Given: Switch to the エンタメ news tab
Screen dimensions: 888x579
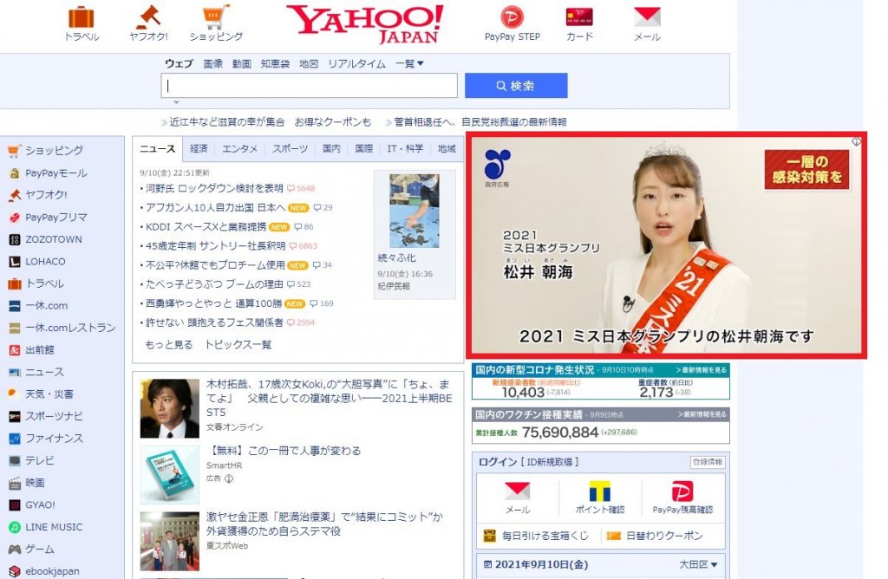Looking at the screenshot, I should (x=239, y=148).
